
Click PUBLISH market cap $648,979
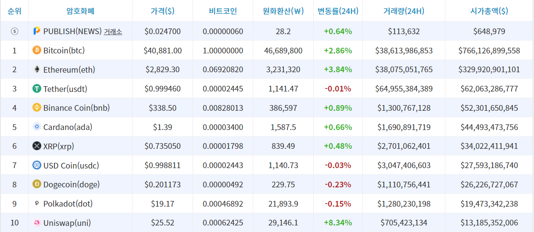489,32
